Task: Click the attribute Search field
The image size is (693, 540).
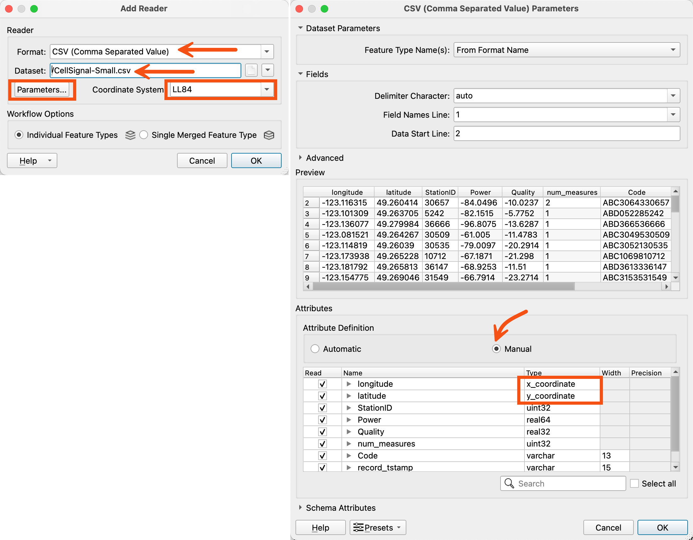Action: click(563, 483)
